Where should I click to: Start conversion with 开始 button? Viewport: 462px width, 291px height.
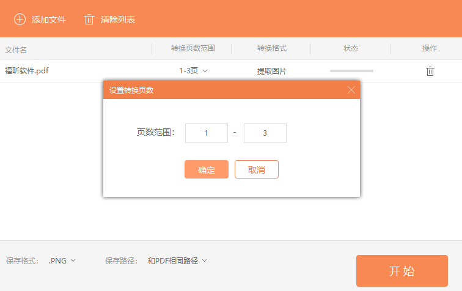tap(402, 271)
